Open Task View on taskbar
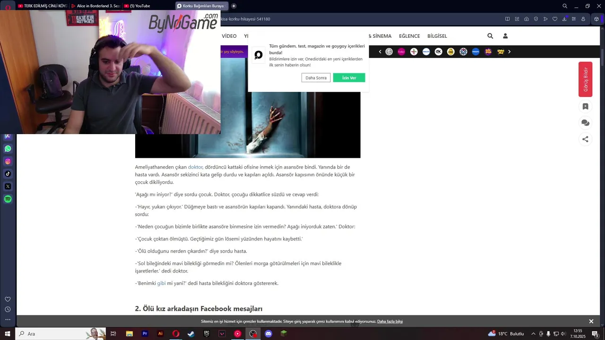Viewport: 605px width, 340px height. tap(113, 334)
